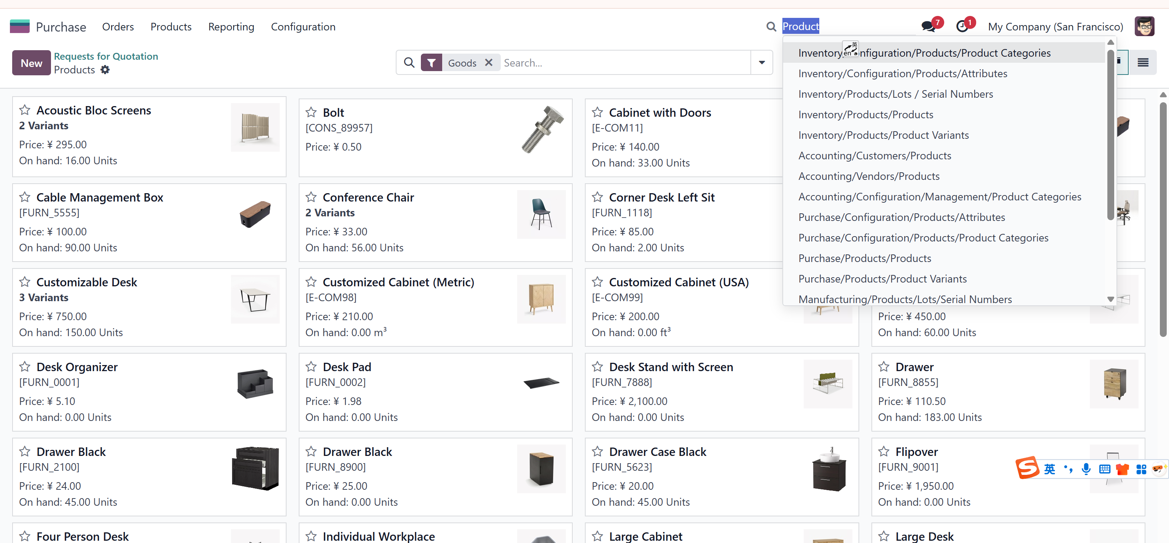
Task: Toggle the Sogou English language indicator
Action: point(1049,469)
